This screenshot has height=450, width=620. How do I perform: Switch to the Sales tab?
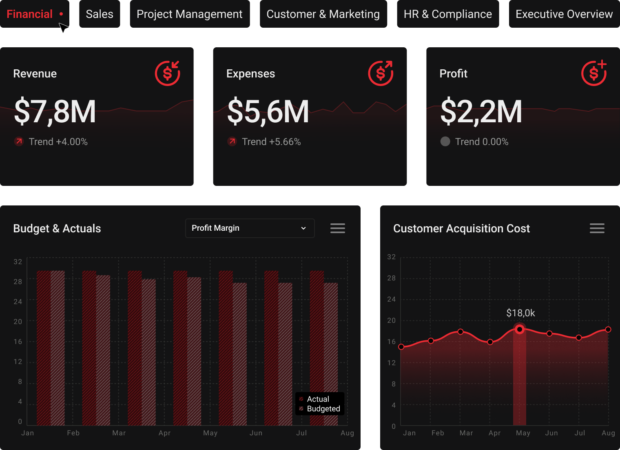pos(100,14)
